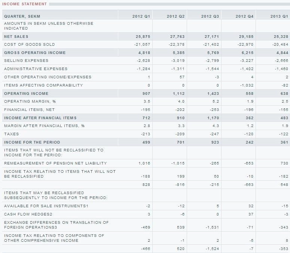Click the OPERATING MARGIN, % label
Image resolution: width=290 pixels, height=253 pixels.
click(x=30, y=101)
